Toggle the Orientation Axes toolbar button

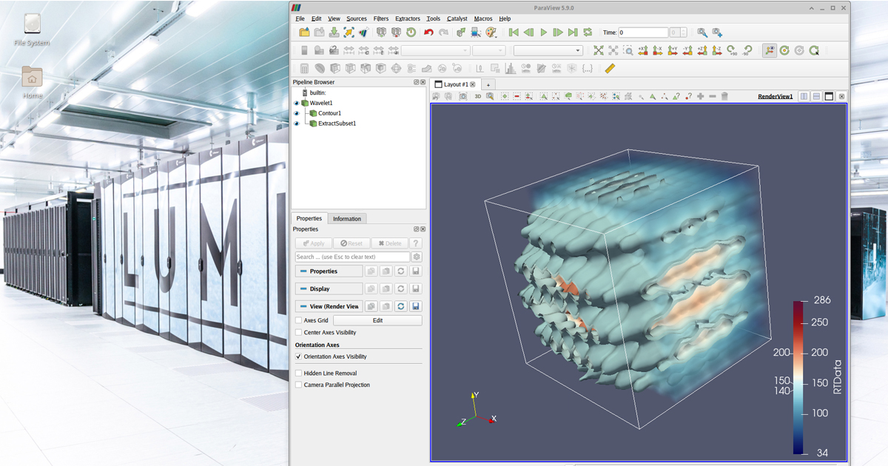pyautogui.click(x=770, y=50)
